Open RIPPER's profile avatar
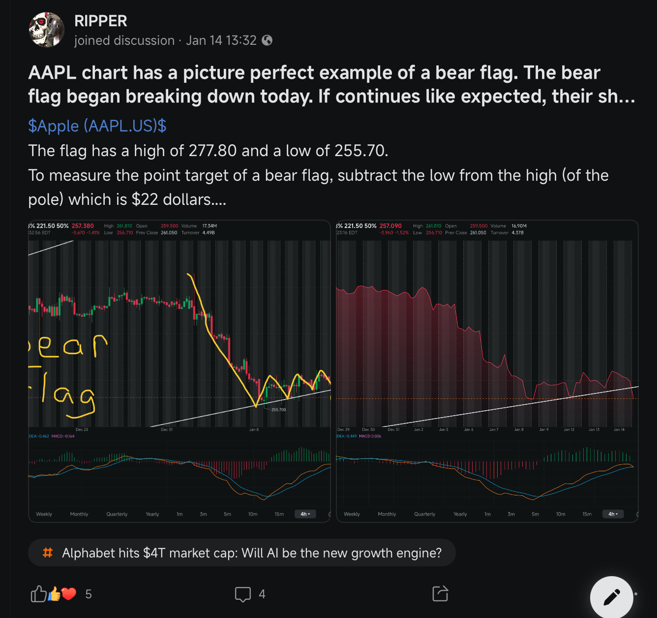This screenshot has width=657, height=618. click(47, 30)
